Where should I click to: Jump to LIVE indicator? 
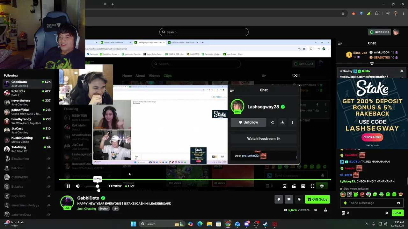pyautogui.click(x=130, y=186)
